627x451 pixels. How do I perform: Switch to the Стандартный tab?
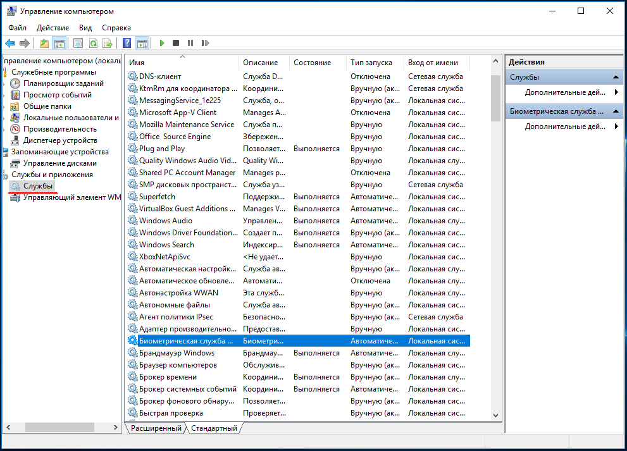(x=214, y=428)
